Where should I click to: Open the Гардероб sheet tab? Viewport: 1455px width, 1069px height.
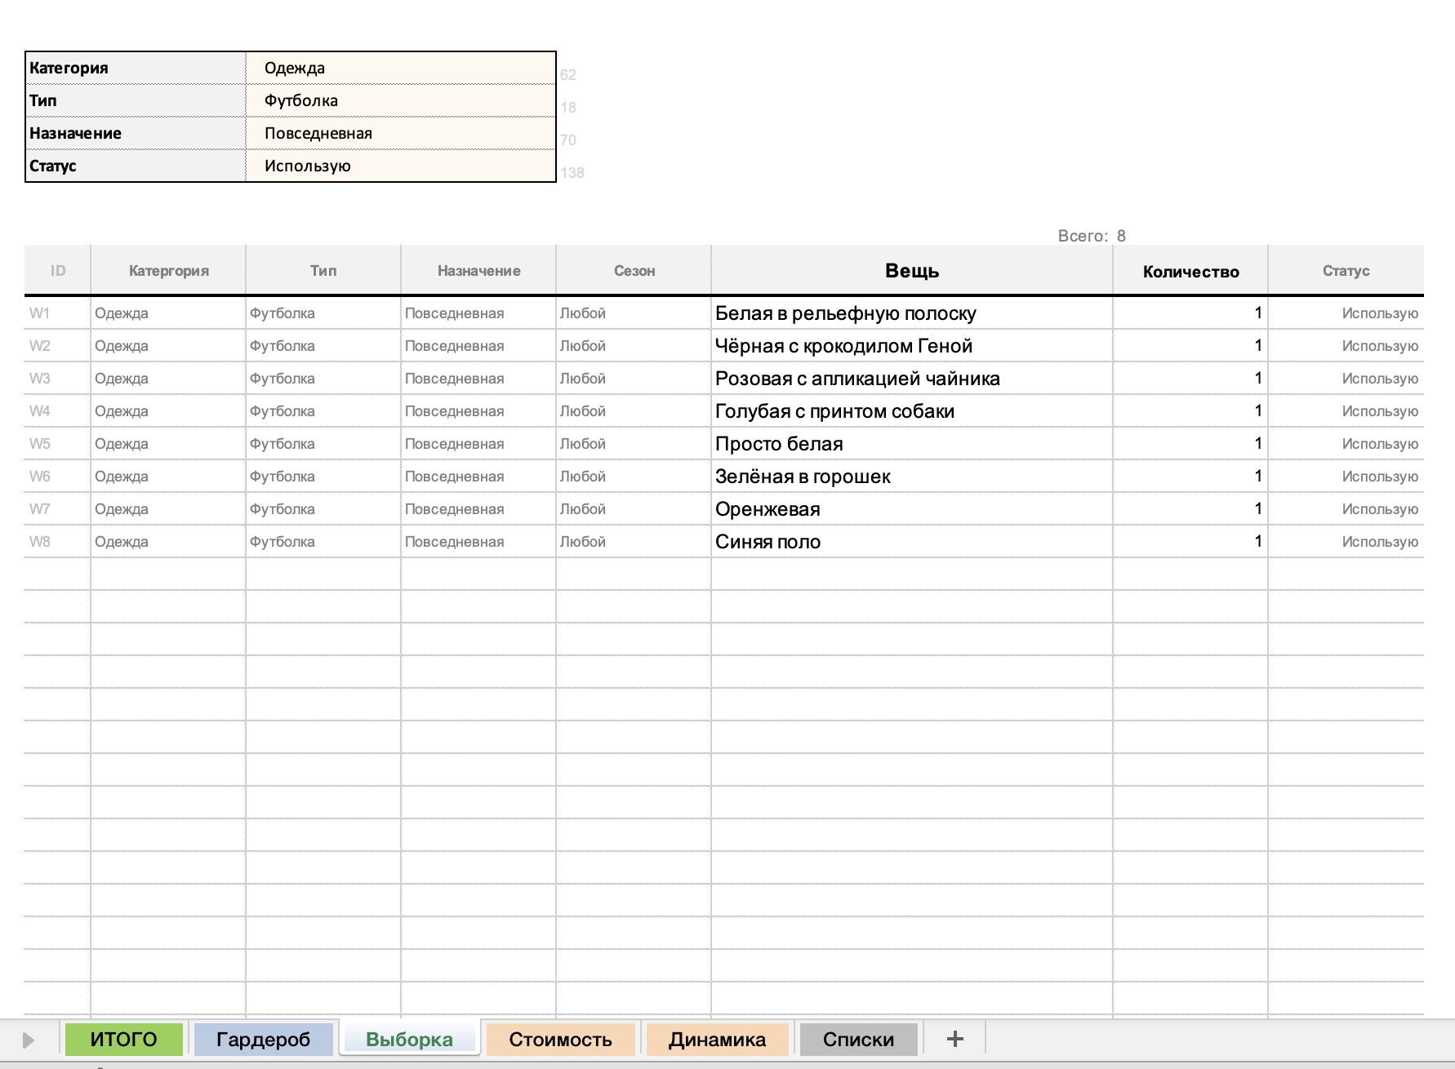[263, 1039]
